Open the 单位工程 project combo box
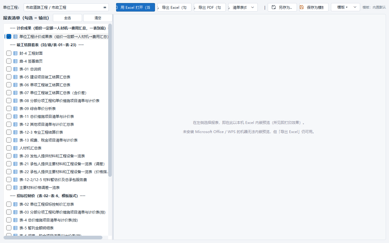 pyautogui.click(x=66, y=7)
